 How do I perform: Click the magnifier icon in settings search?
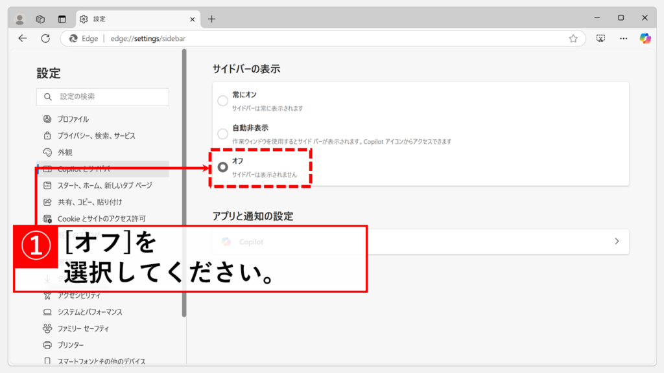[48, 97]
